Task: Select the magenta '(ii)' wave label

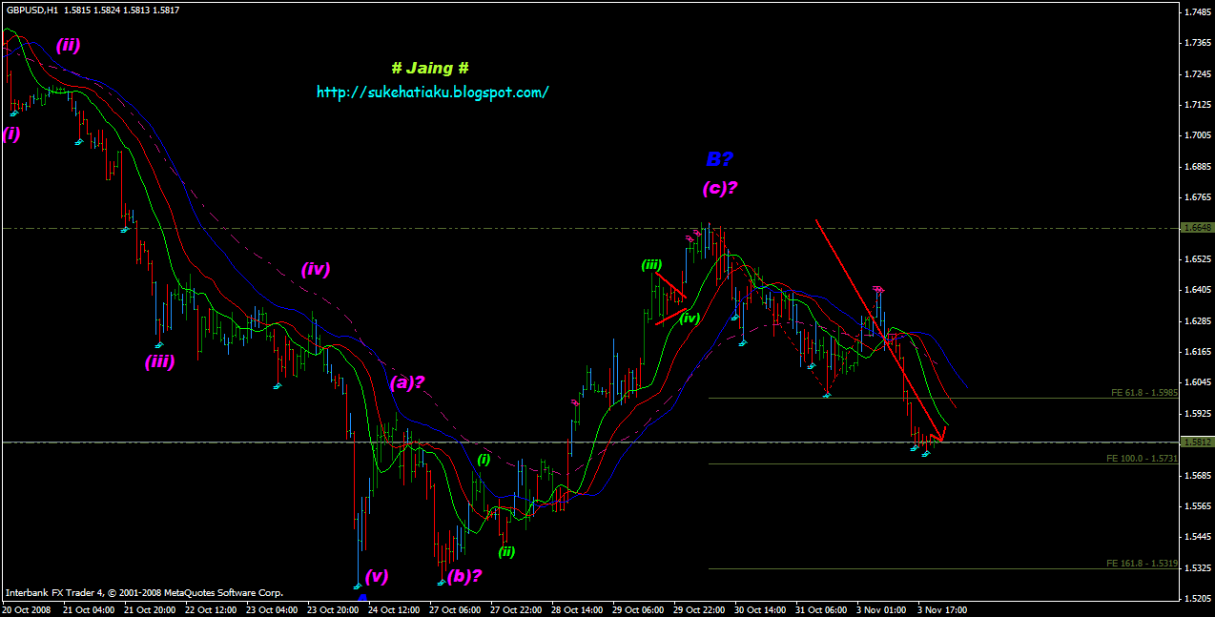Action: [x=68, y=44]
